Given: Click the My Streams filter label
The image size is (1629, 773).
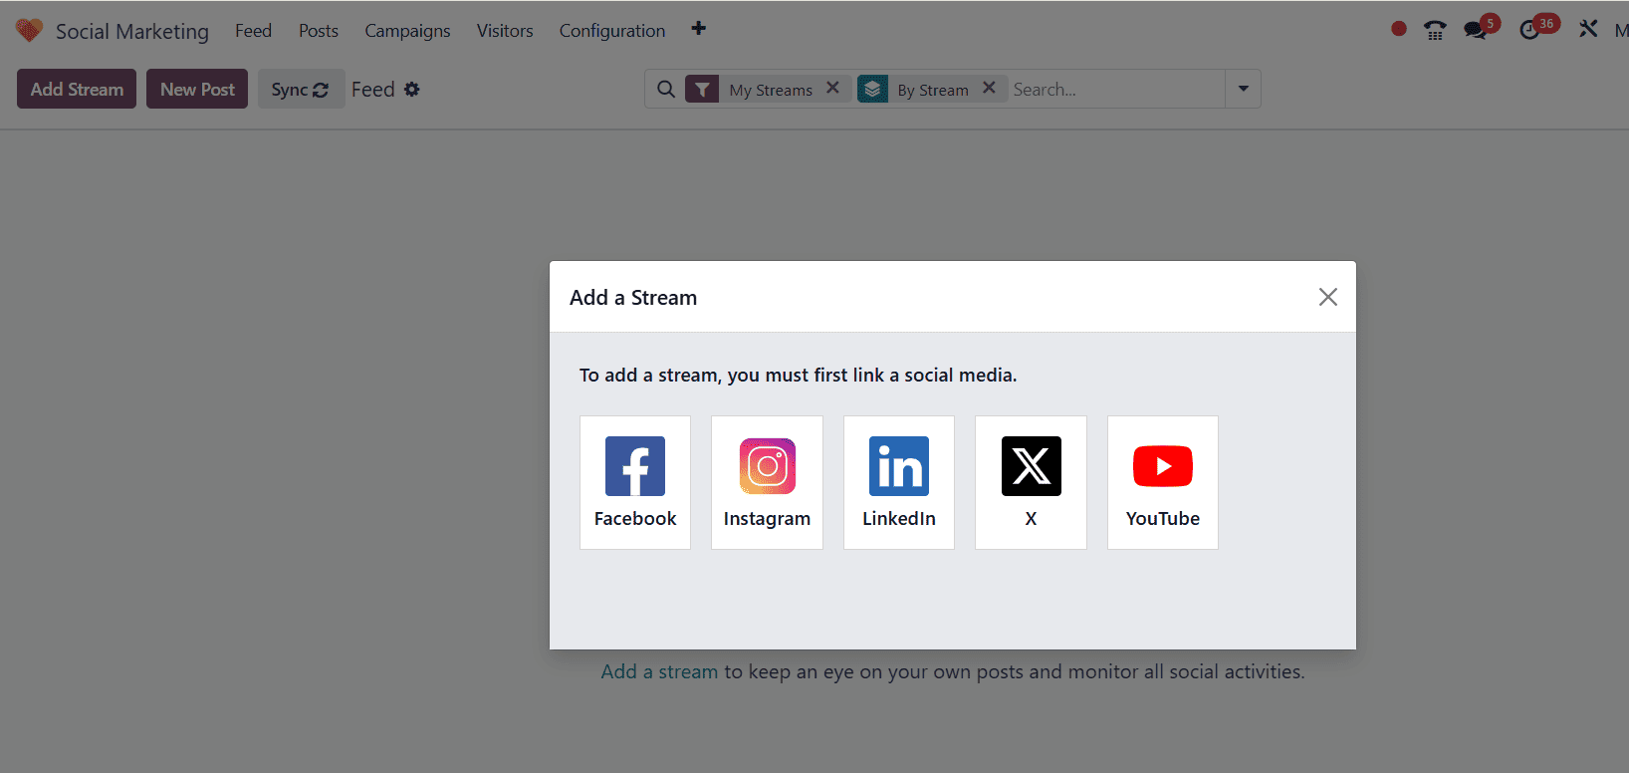Looking at the screenshot, I should pos(771,91).
